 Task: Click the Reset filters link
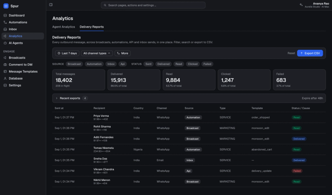[x=291, y=53]
